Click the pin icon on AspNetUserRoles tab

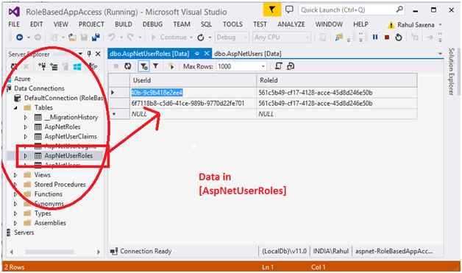point(197,54)
